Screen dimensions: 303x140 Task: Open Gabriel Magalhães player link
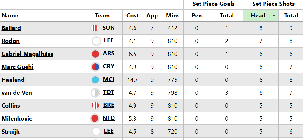point(27,54)
